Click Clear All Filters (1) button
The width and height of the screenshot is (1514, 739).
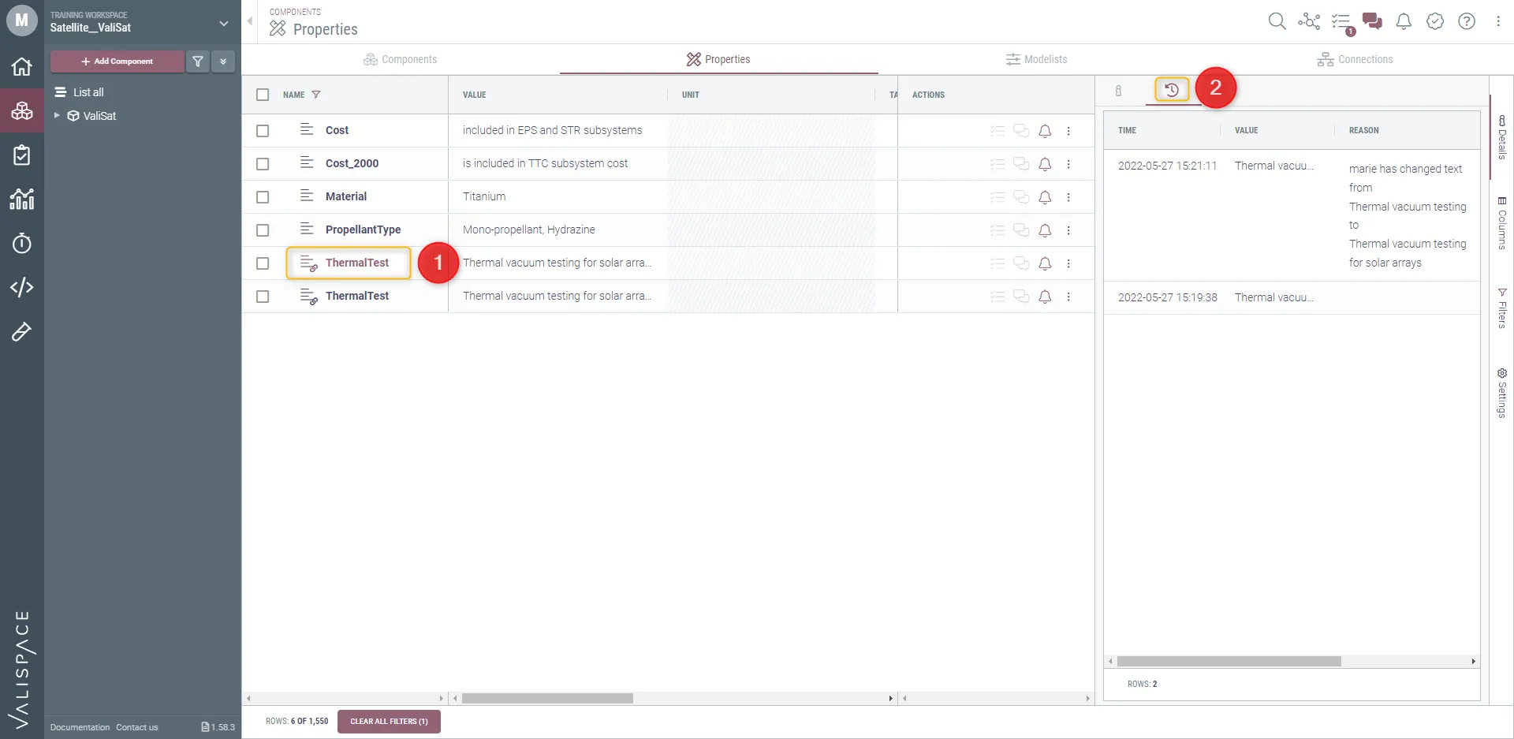click(x=389, y=722)
